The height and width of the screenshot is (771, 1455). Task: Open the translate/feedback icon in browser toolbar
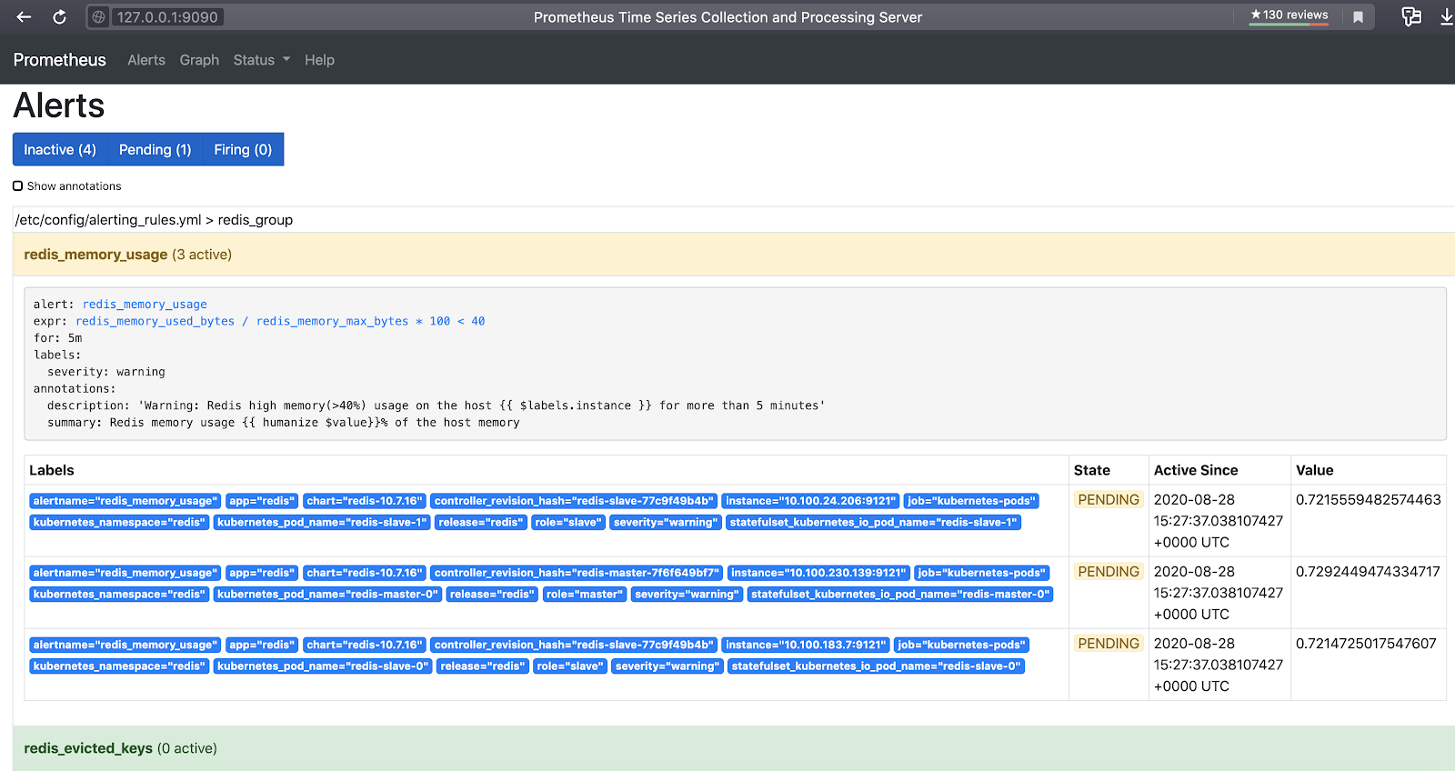pos(1411,16)
